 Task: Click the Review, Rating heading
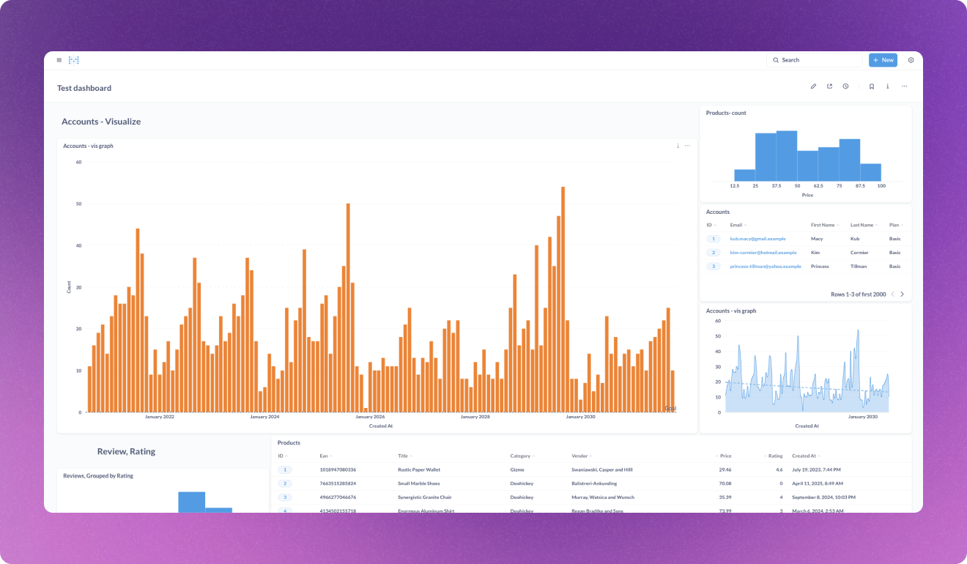coord(126,451)
